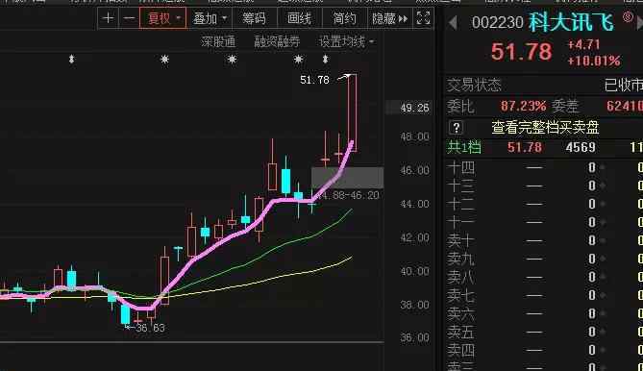Screen dimensions: 643x371
Task: Click the 画线 draw line button
Action: [299, 18]
